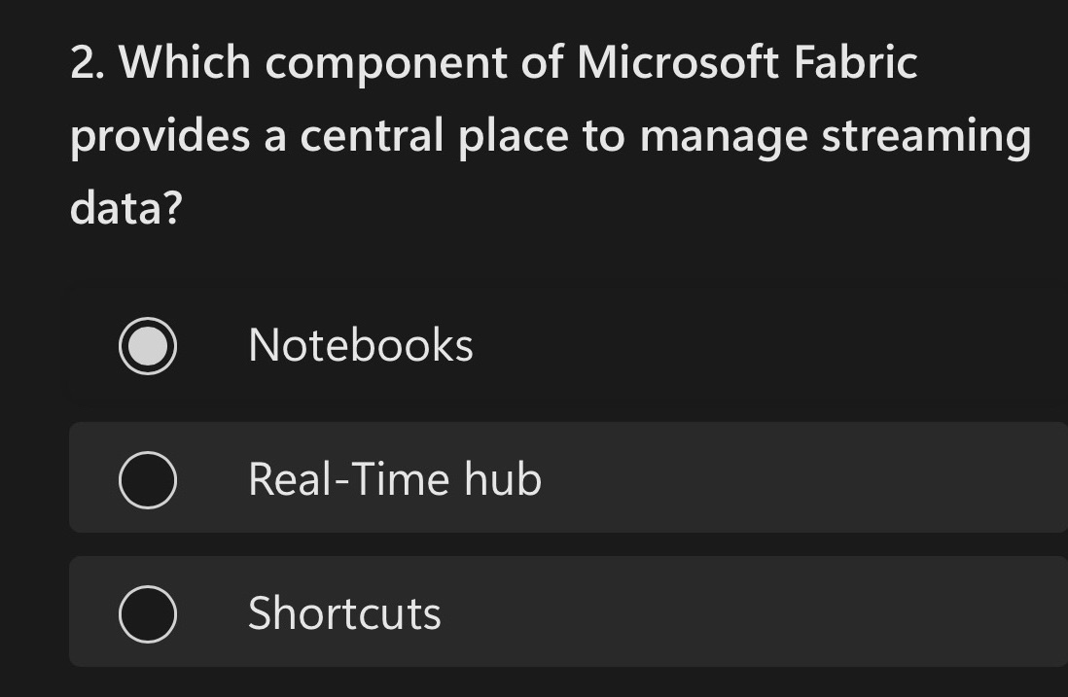The image size is (1068, 697).
Task: Click the circle next to Real-Time hub
Action: (147, 478)
